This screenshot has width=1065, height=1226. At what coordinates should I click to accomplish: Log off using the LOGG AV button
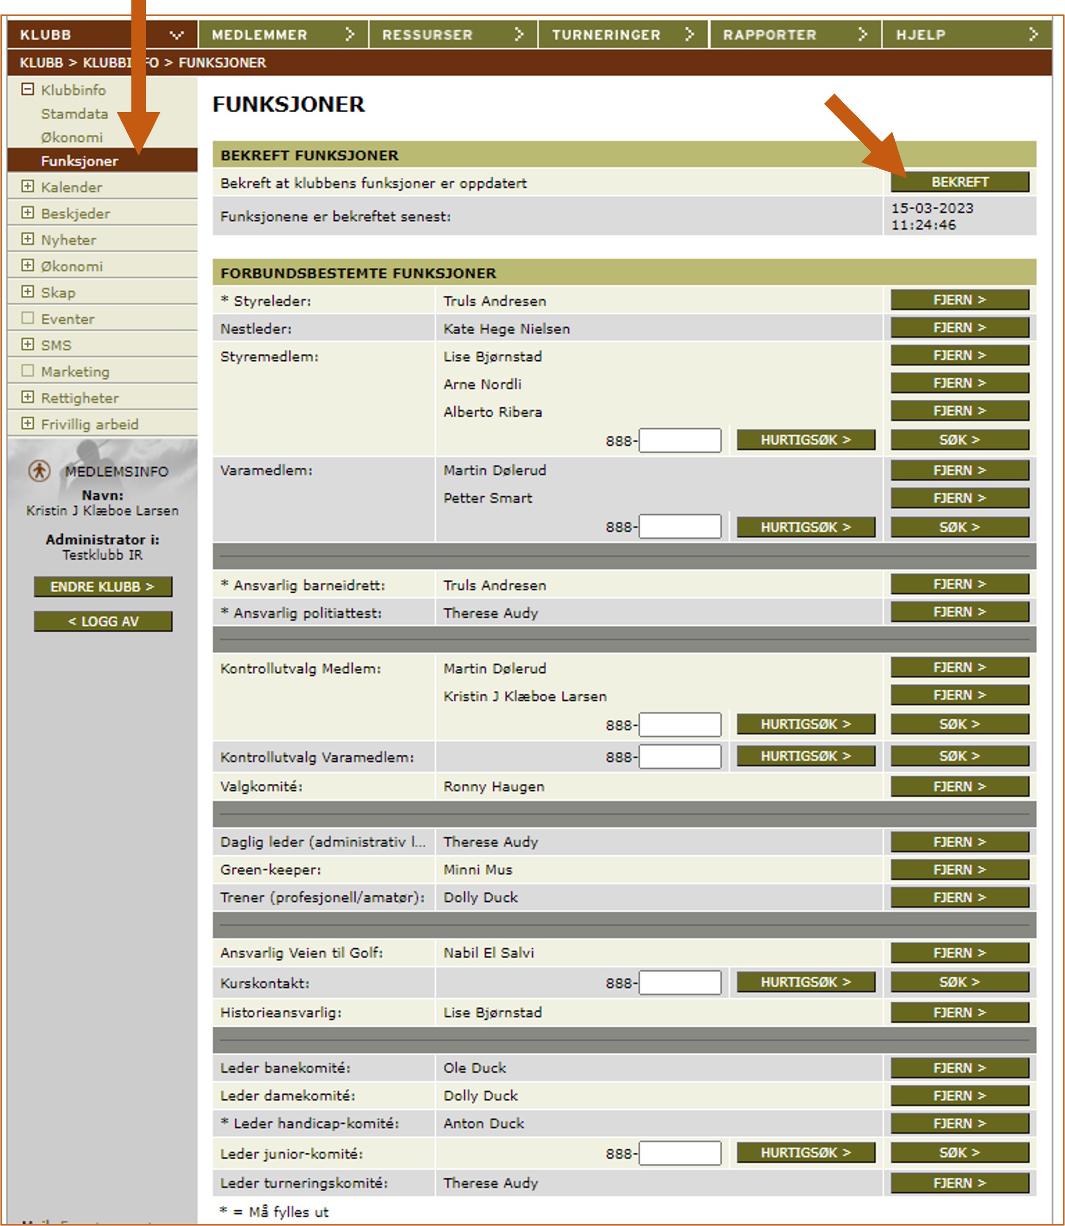(x=104, y=621)
